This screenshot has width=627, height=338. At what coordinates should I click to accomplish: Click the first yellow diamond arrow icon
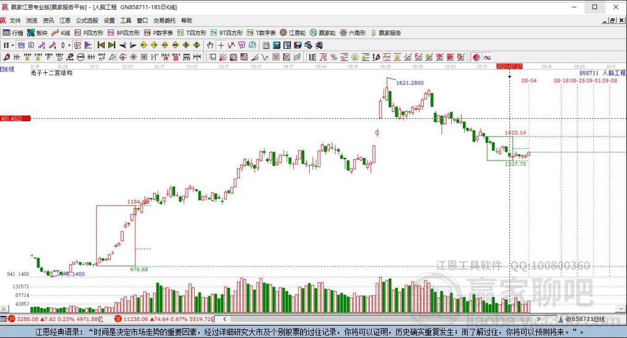click(x=143, y=45)
